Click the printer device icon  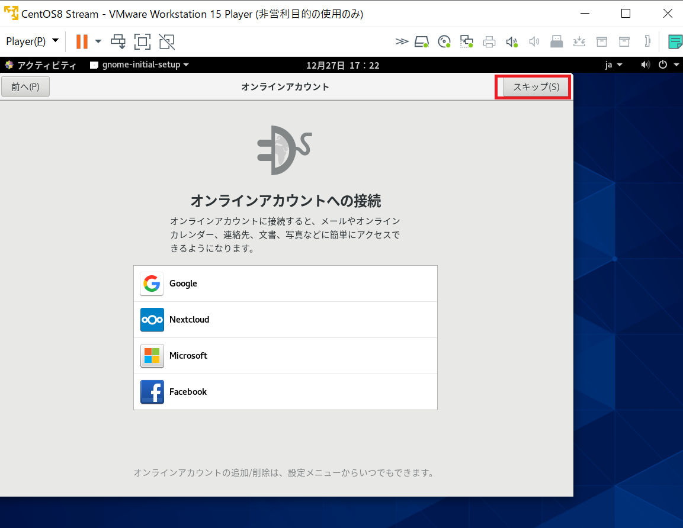point(489,42)
